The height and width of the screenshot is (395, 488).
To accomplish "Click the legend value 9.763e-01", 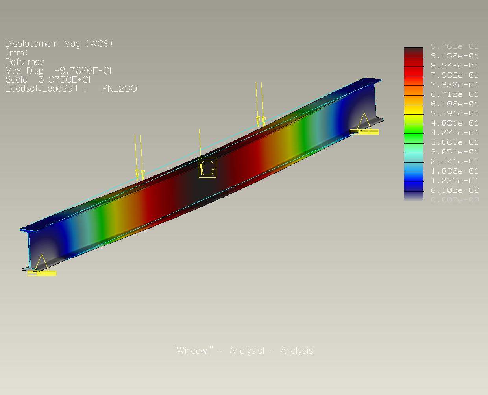I will (x=455, y=46).
